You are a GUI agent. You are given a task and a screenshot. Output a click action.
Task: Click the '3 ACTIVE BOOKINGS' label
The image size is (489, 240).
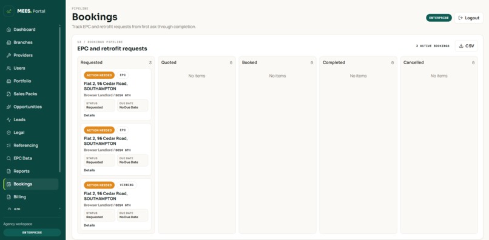(x=433, y=46)
